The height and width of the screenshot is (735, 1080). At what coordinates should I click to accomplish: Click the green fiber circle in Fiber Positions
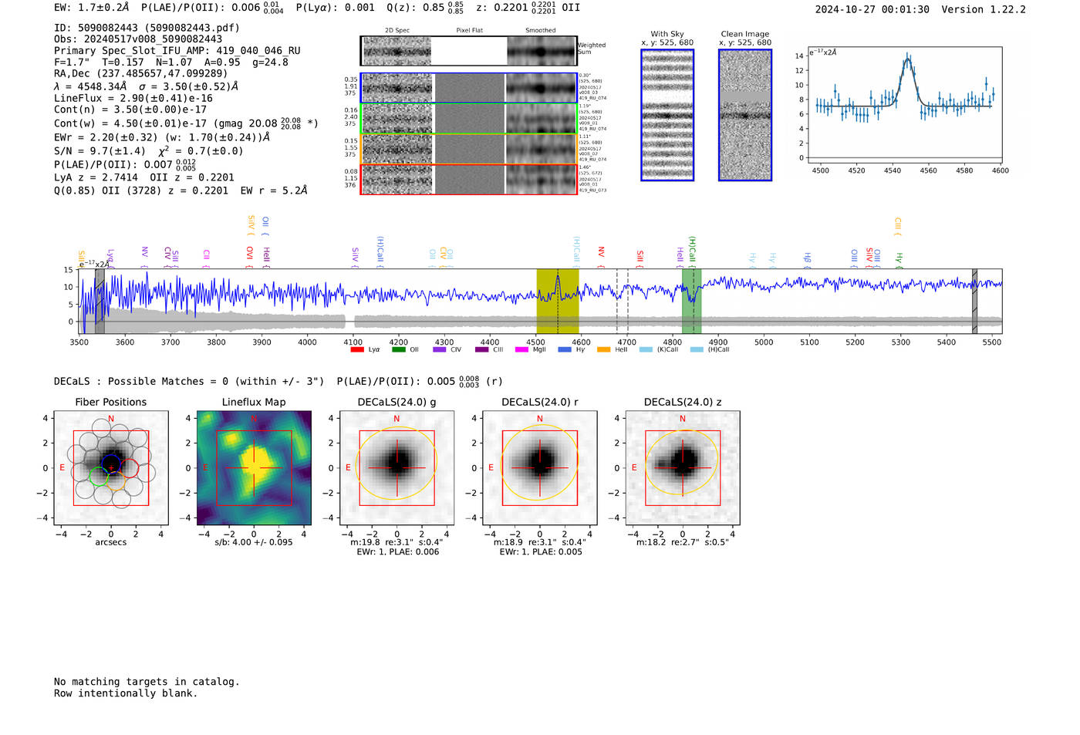tap(99, 477)
